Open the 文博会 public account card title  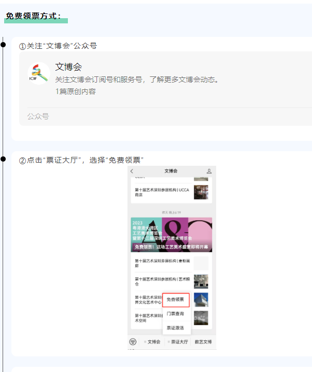(x=68, y=67)
